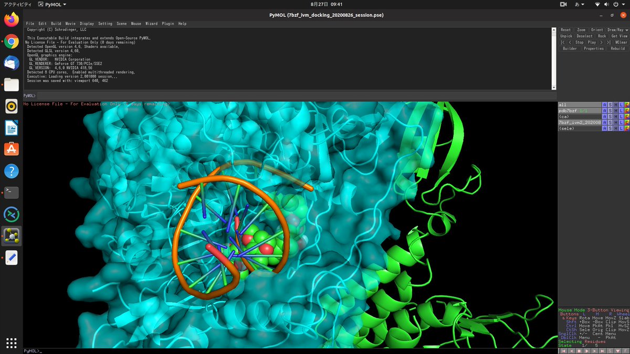Click state play triangle icon at bottom

pos(587,350)
